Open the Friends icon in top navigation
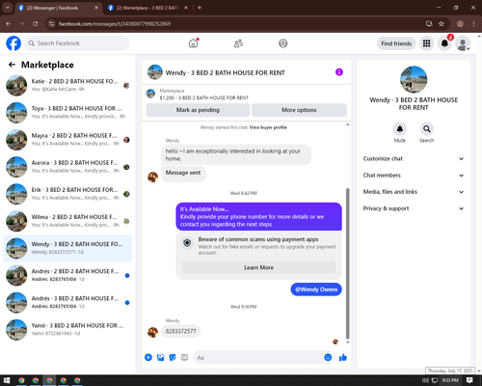The height and width of the screenshot is (386, 482). pyautogui.click(x=238, y=43)
